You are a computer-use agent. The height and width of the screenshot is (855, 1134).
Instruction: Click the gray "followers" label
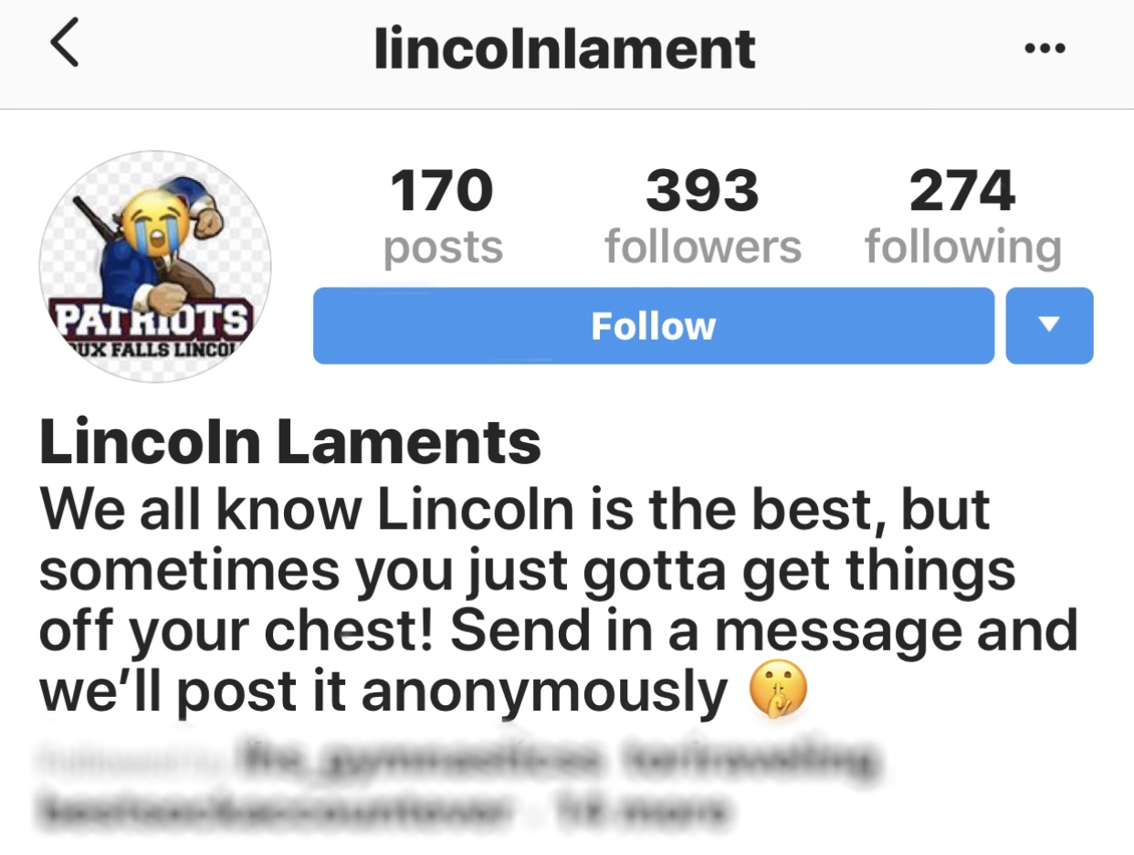pos(703,246)
